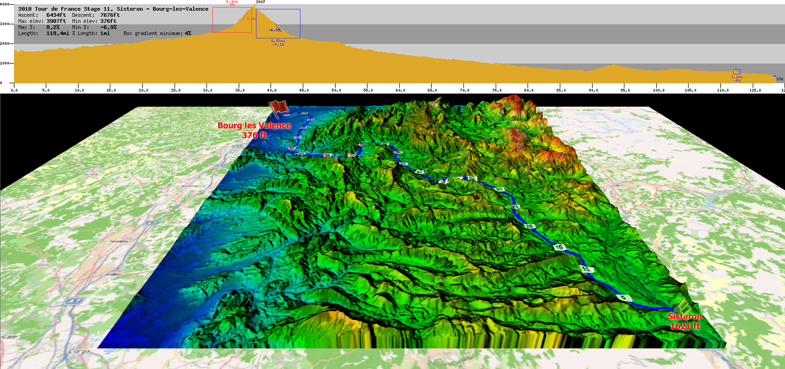
Task: Click the '50.0' distance axis tick
Action: [x=336, y=90]
